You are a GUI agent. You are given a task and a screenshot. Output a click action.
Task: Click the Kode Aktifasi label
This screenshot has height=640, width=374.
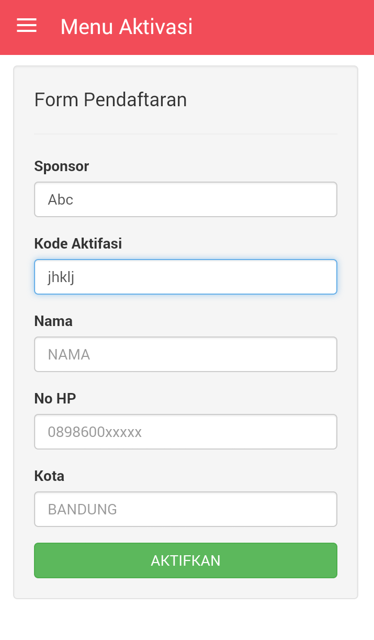pyautogui.click(x=78, y=243)
